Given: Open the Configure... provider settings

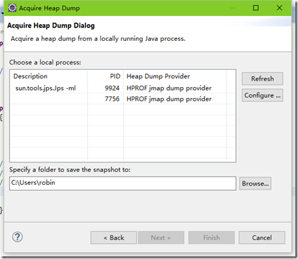Looking at the screenshot, I should [x=262, y=95].
